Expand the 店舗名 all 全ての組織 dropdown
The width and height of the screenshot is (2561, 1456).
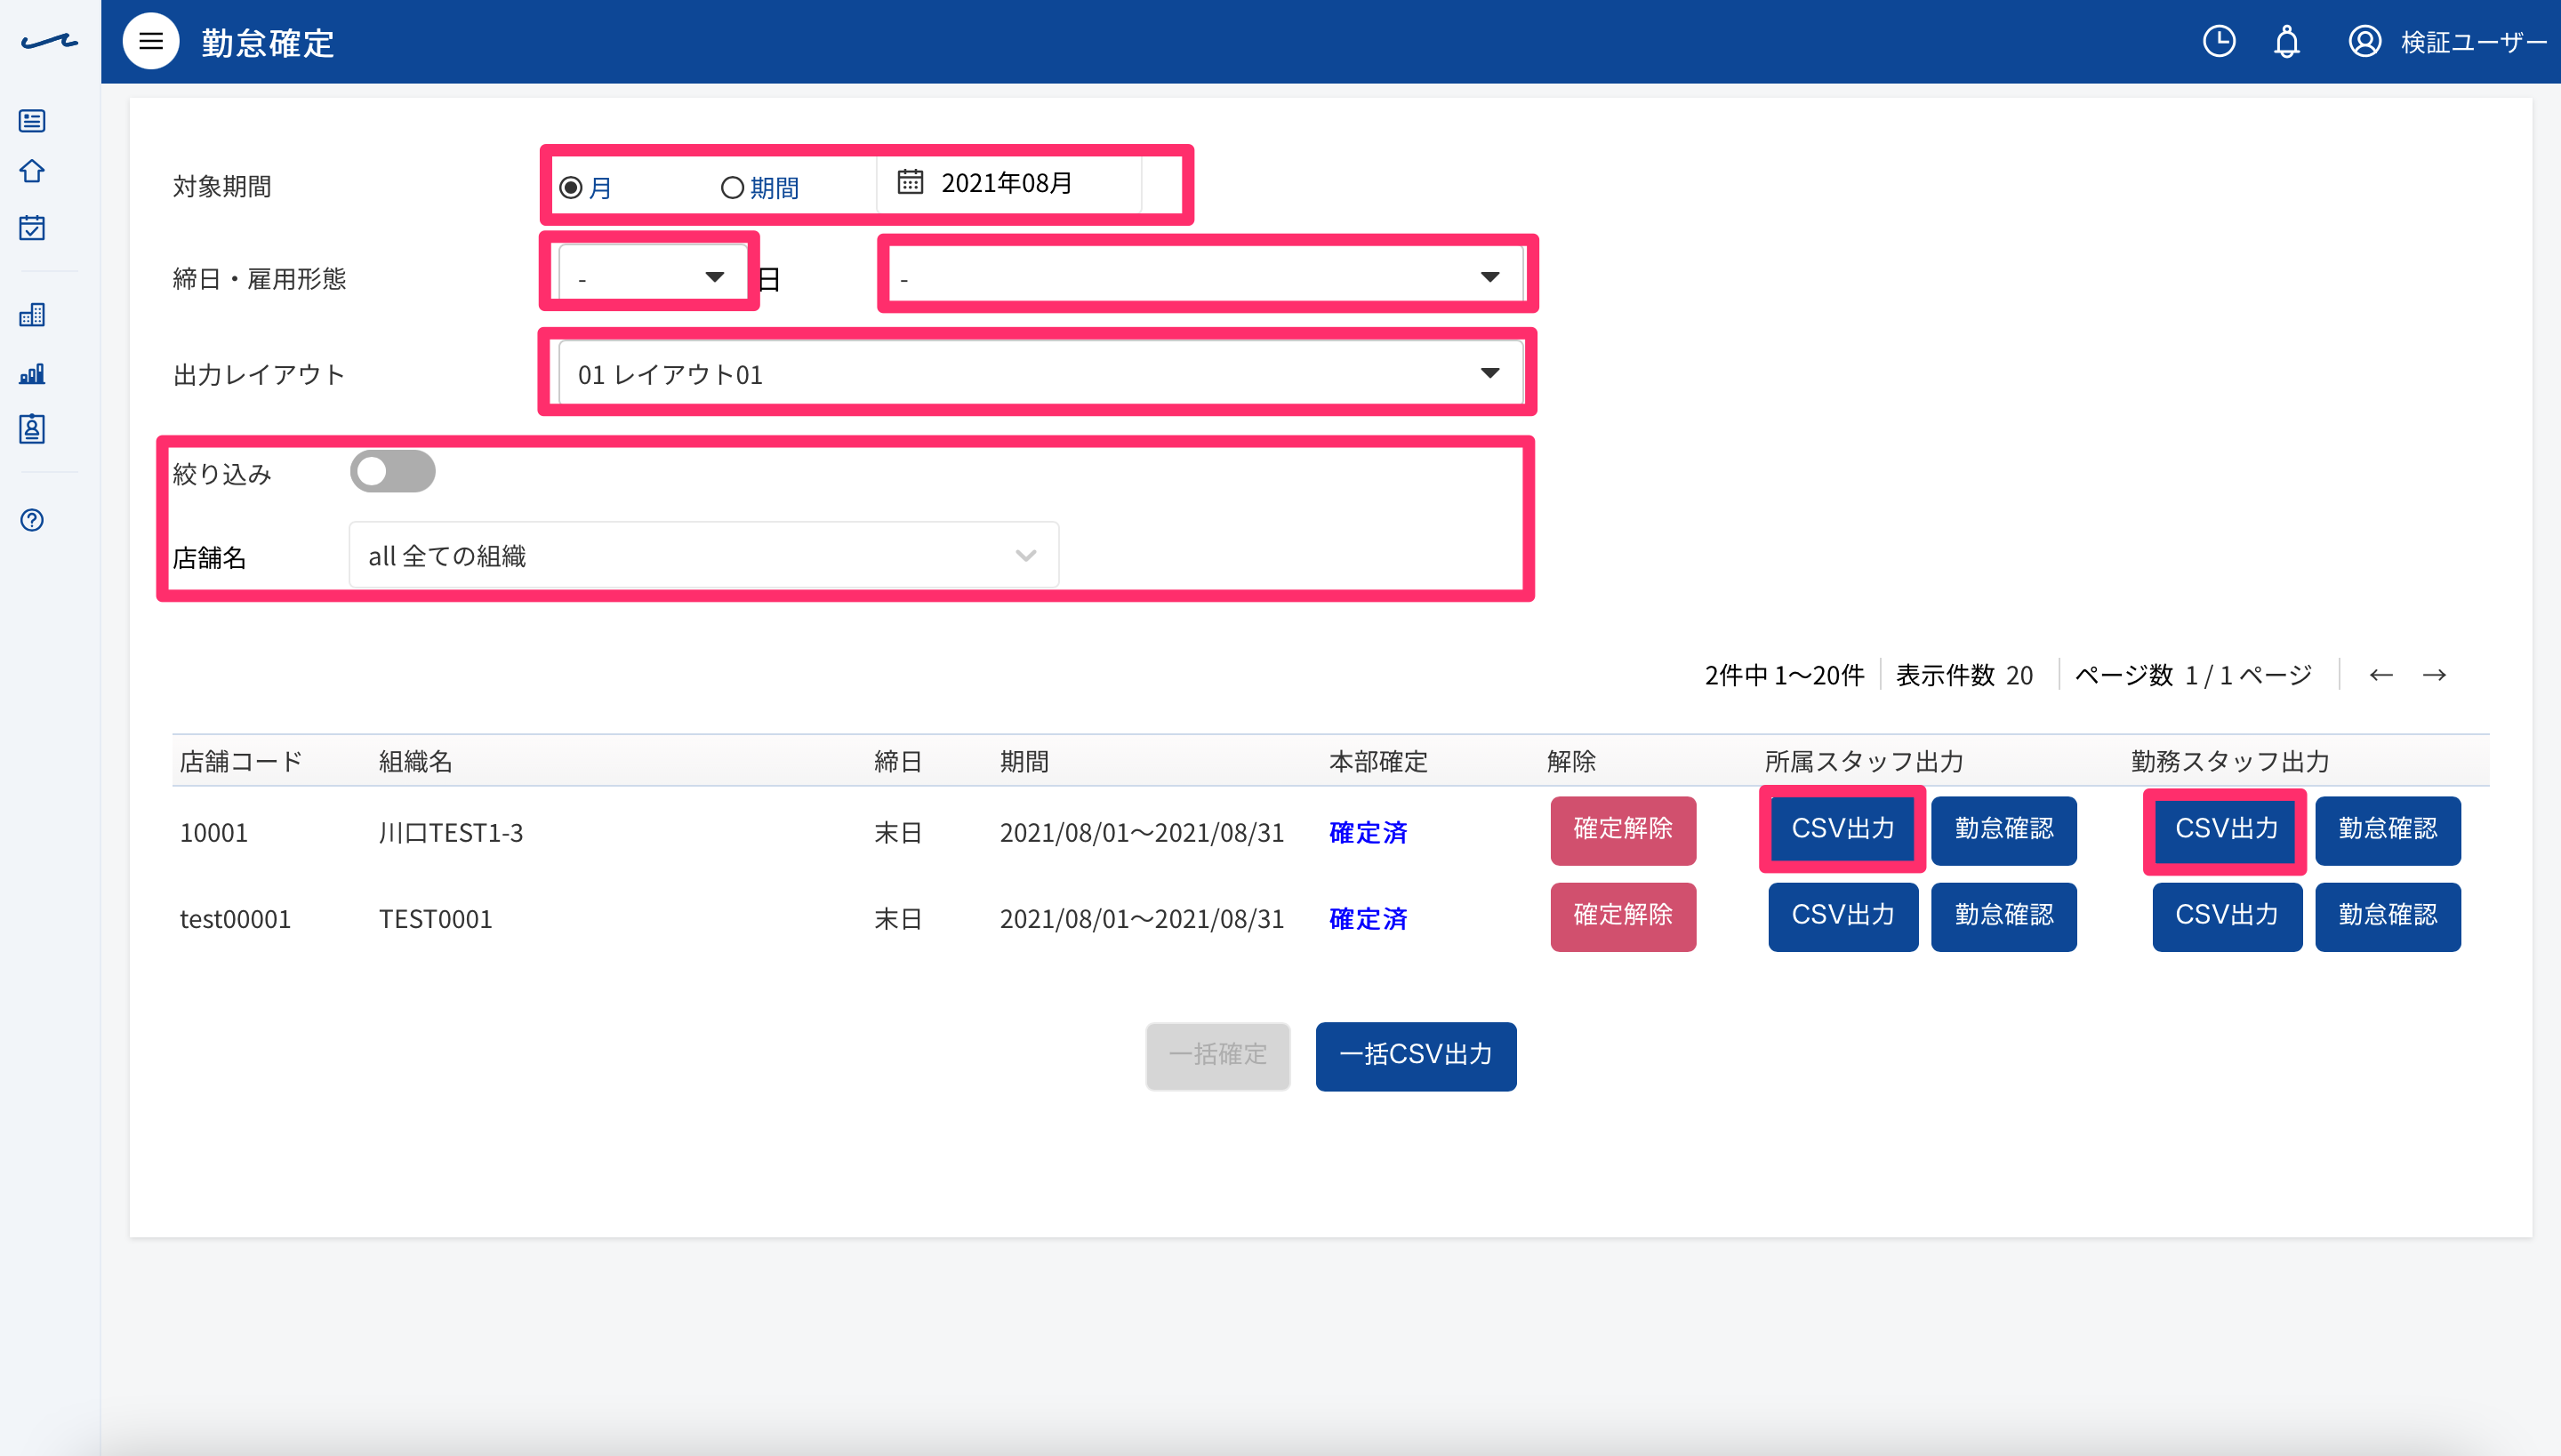click(x=703, y=555)
